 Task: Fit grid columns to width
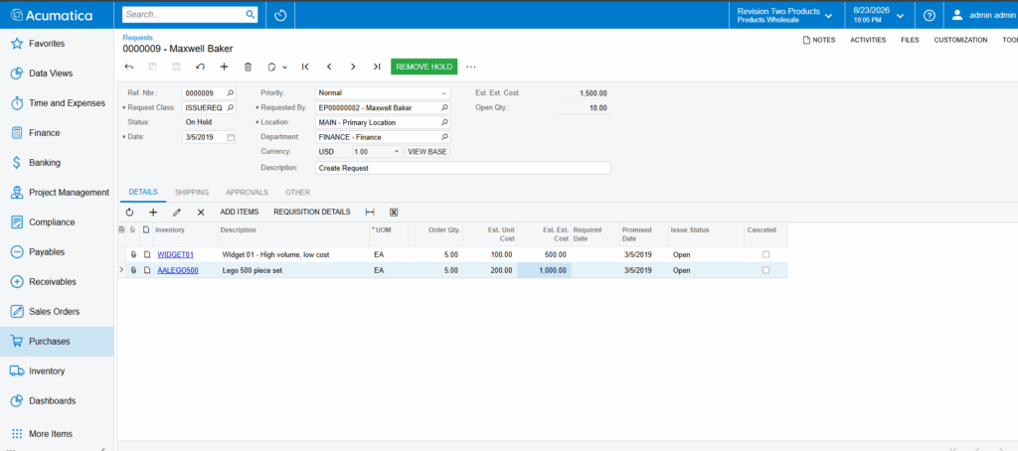tap(370, 213)
